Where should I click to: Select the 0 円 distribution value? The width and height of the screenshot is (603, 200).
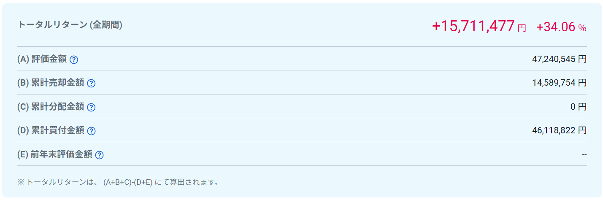pyautogui.click(x=579, y=107)
